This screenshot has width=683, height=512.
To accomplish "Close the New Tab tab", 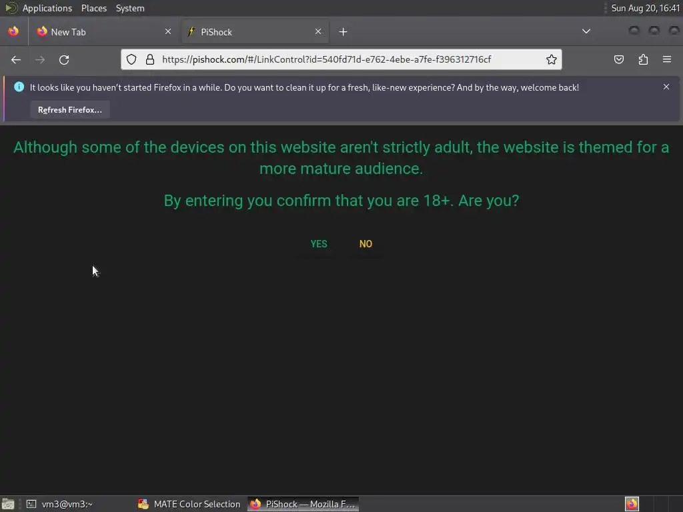I will pyautogui.click(x=168, y=31).
